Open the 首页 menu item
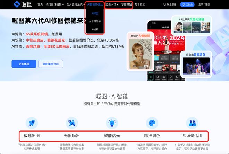The height and width of the screenshot is (154, 229). tap(40, 4)
